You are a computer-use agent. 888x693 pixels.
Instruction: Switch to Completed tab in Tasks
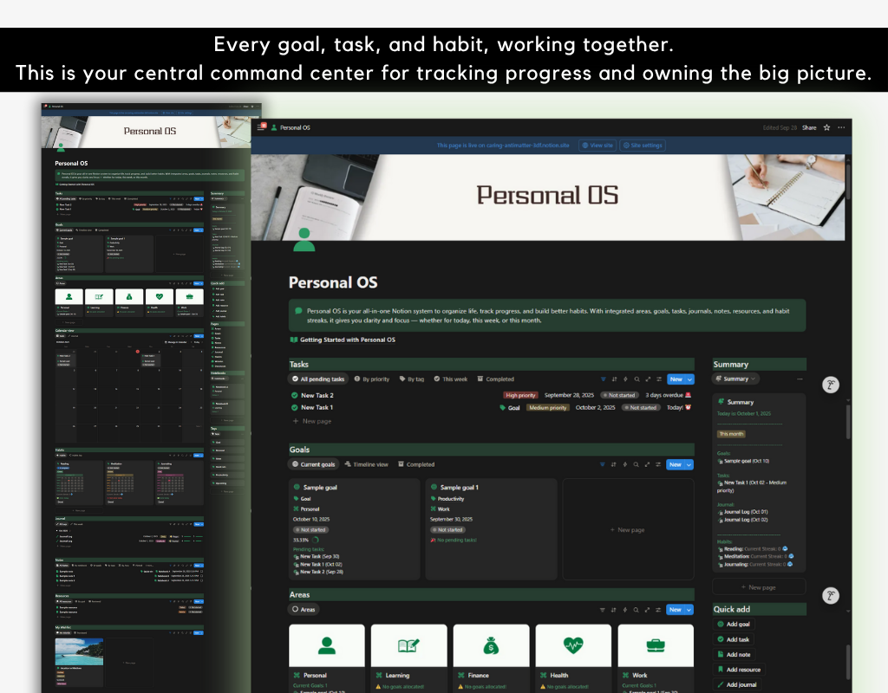[x=495, y=379]
